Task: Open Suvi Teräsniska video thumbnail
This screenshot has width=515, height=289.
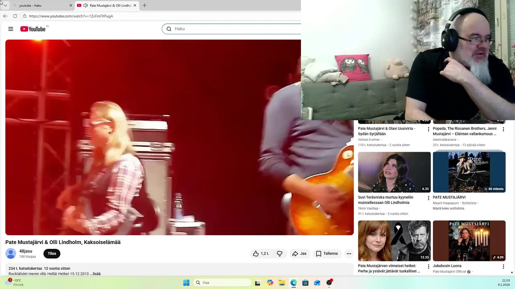Action: pyautogui.click(x=394, y=172)
